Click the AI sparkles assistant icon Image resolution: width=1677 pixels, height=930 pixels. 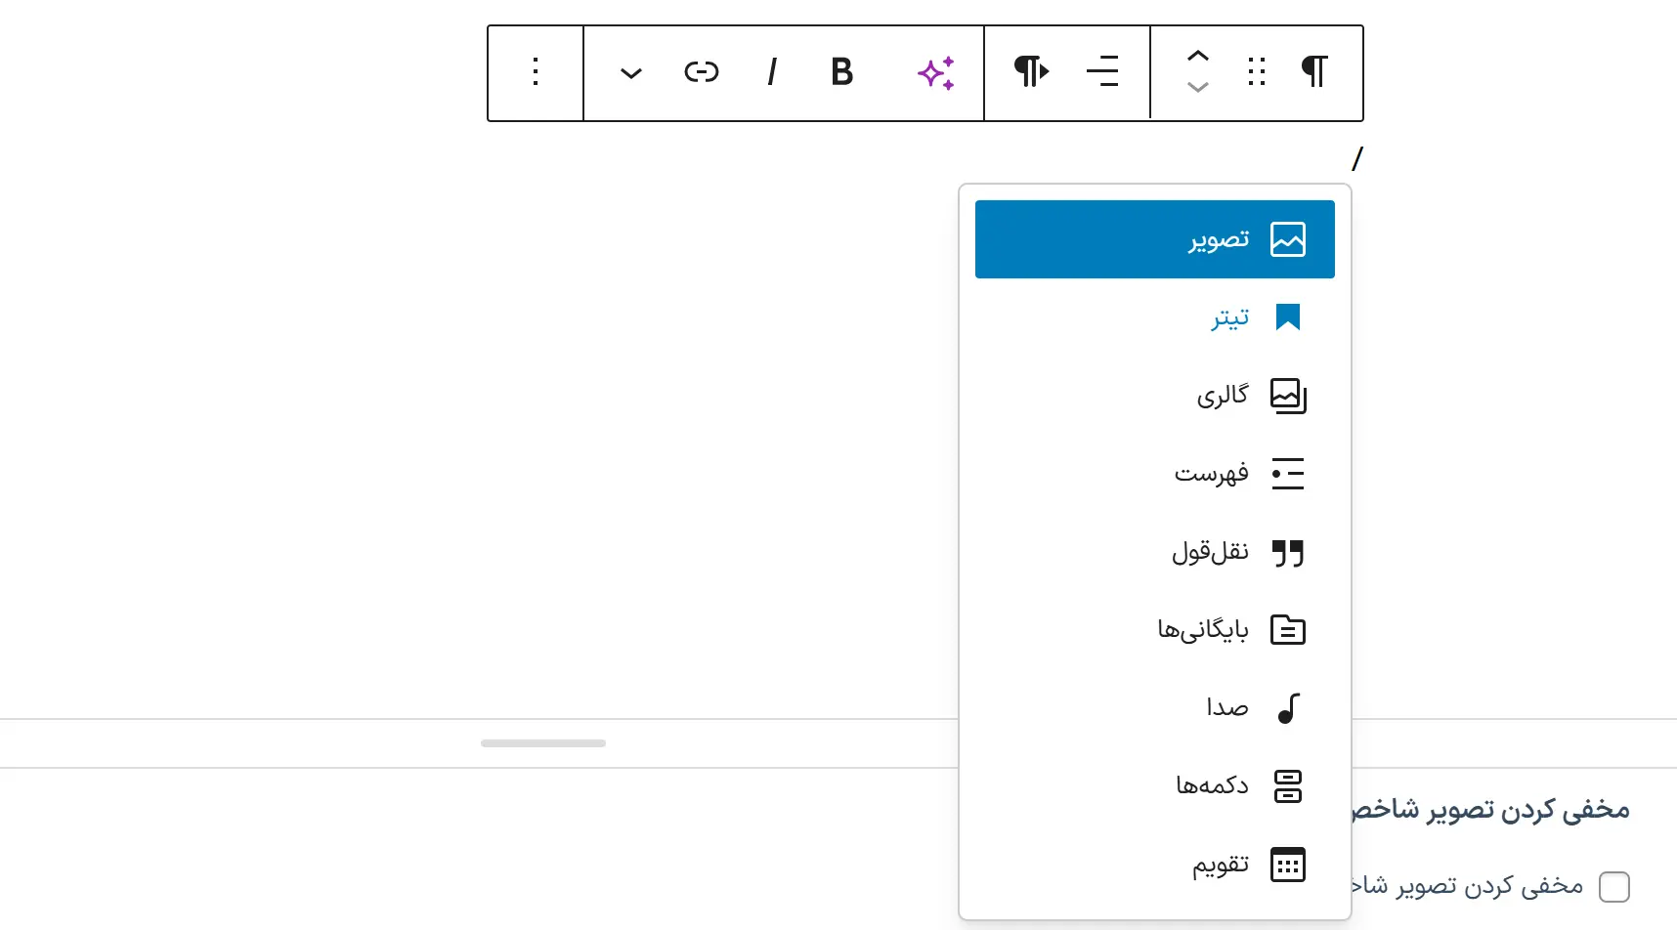(936, 72)
